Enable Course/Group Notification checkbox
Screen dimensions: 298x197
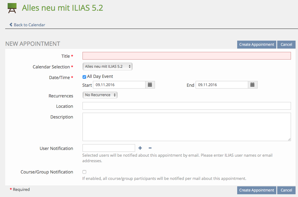pos(84,172)
